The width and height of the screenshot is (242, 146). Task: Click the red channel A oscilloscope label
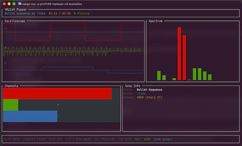click(x=5, y=29)
